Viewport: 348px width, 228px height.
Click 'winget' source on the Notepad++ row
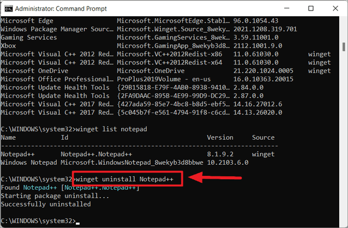(263, 154)
